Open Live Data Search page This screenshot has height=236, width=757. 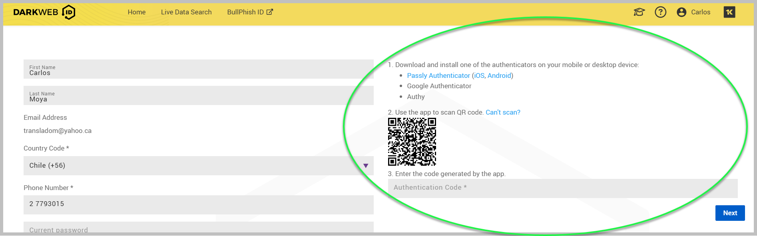click(186, 12)
